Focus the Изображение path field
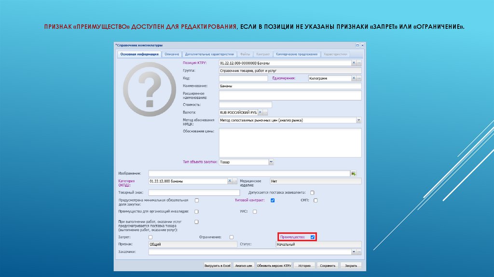The height and width of the screenshot is (277, 494). pos(249,173)
